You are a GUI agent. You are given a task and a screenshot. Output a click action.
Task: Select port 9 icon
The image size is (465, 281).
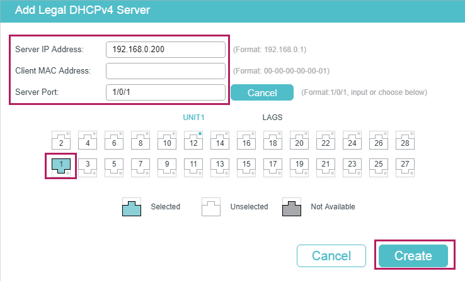[167, 168]
